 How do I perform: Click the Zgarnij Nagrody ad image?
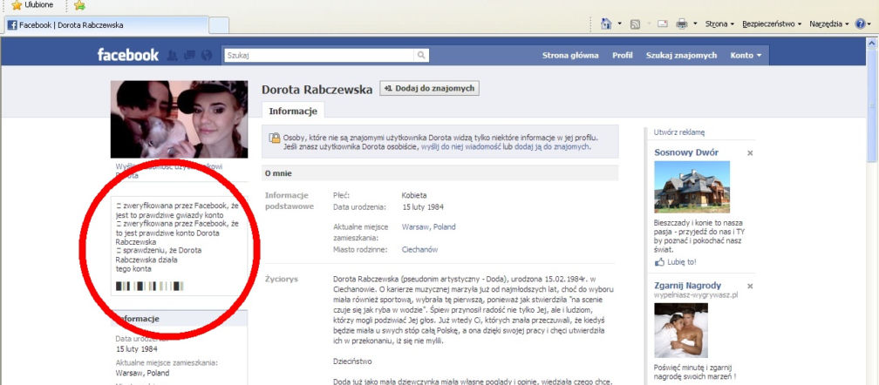point(680,330)
